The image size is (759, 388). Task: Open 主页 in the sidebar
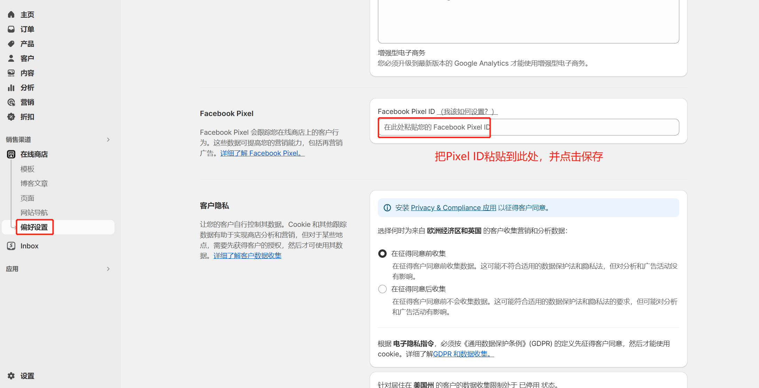27,15
